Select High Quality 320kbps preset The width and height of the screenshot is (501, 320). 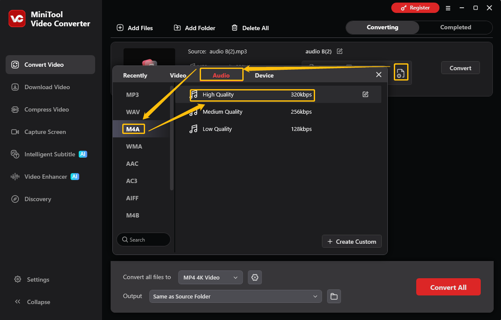278,95
